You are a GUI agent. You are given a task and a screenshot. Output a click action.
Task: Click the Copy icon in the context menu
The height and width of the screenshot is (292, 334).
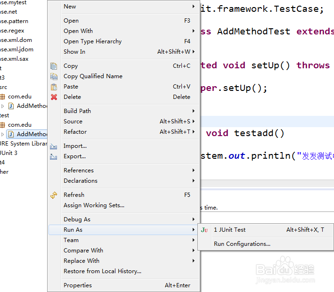point(54,66)
